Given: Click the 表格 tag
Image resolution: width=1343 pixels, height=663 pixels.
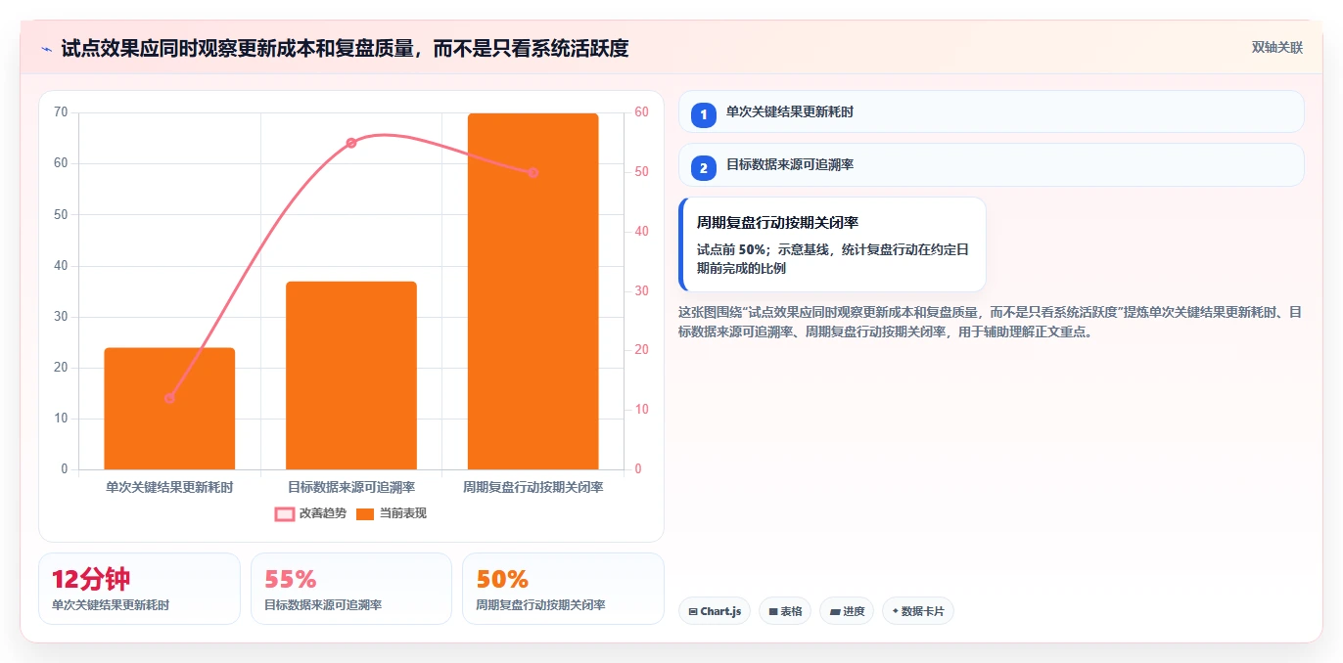Looking at the screenshot, I should point(785,611).
